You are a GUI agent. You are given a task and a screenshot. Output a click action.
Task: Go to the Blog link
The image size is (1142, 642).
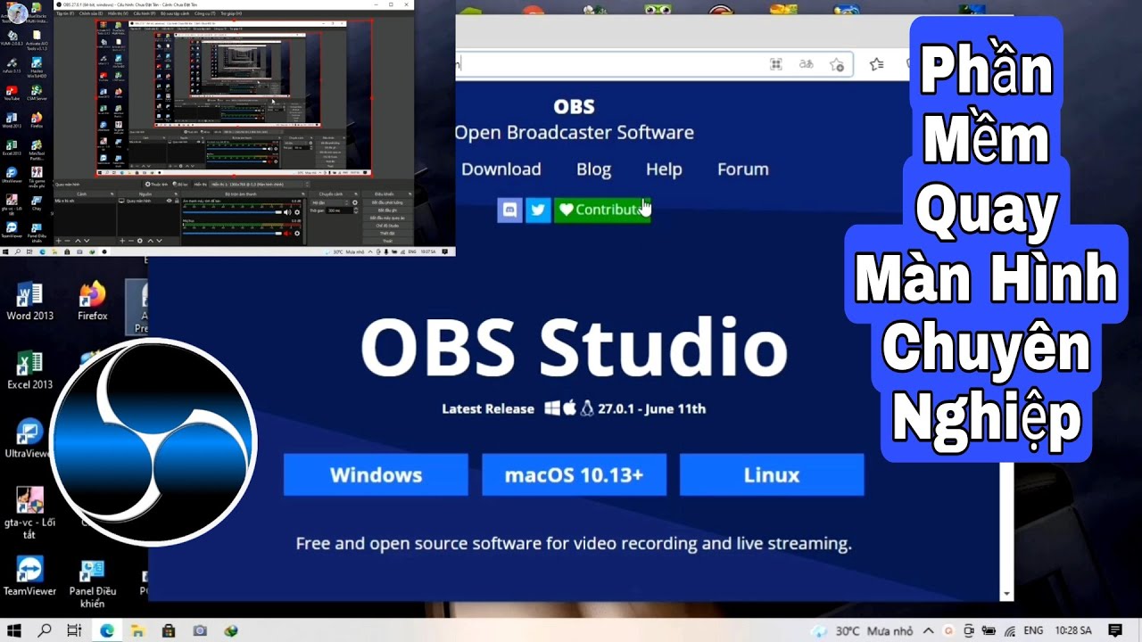tap(593, 169)
